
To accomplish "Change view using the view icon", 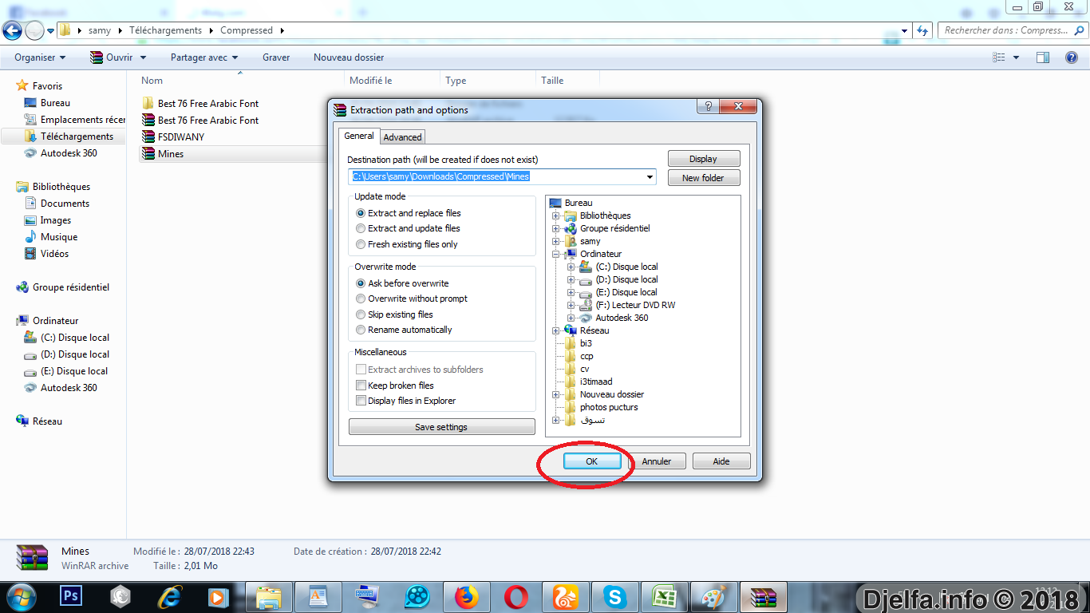I will [x=998, y=57].
